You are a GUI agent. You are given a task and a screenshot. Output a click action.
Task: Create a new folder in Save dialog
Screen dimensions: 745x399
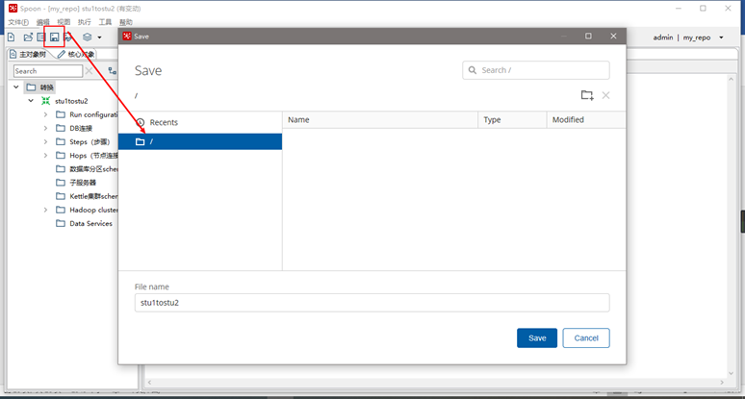[587, 95]
